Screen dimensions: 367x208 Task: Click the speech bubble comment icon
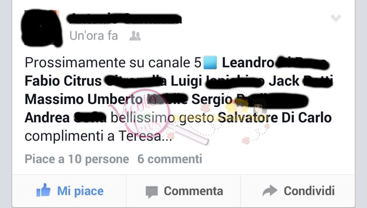pos(152,192)
